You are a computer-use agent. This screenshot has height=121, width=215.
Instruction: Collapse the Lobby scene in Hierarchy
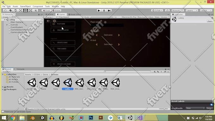(x=5, y=20)
